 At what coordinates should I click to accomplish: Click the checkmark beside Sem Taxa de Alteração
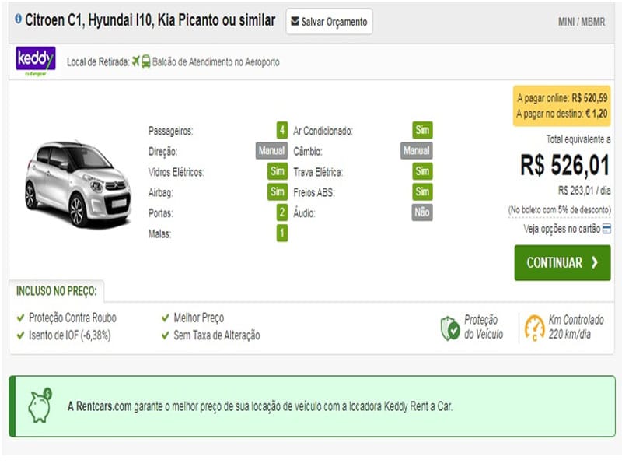click(x=166, y=335)
